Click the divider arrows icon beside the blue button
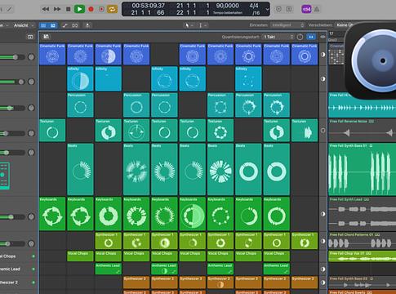The width and height of the screenshot is (396, 294). [323, 37]
